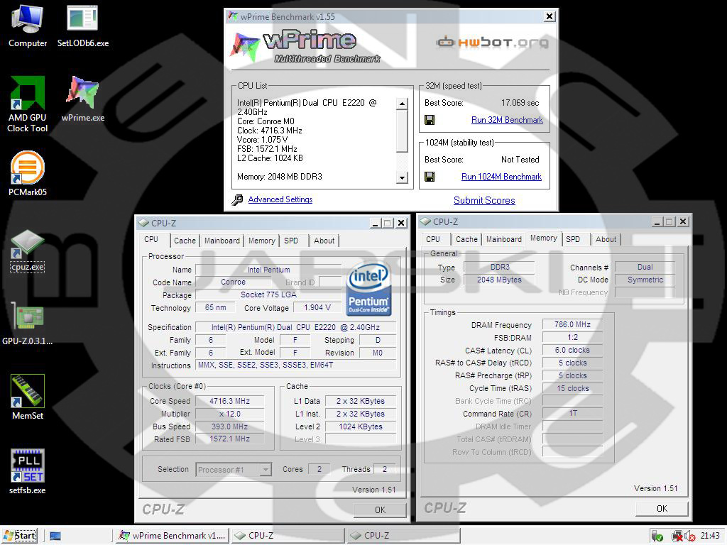727x545 pixels.
Task: Click the wrench icon beside Advanced Settings
Action: [237, 199]
